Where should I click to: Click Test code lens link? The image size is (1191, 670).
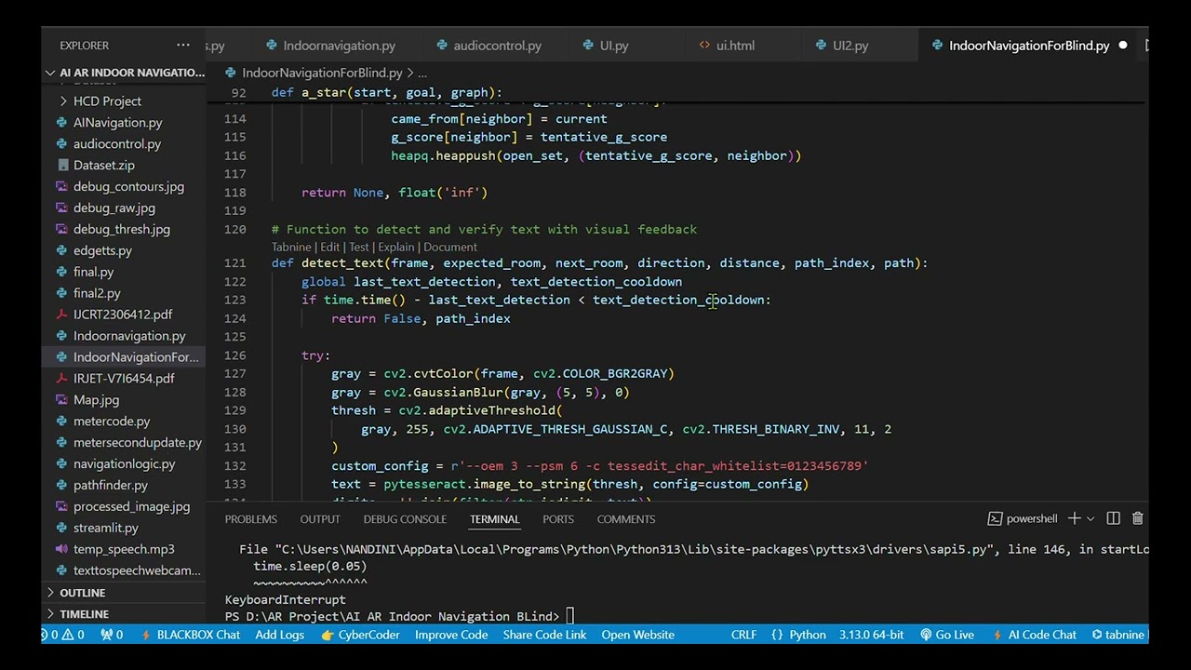359,247
